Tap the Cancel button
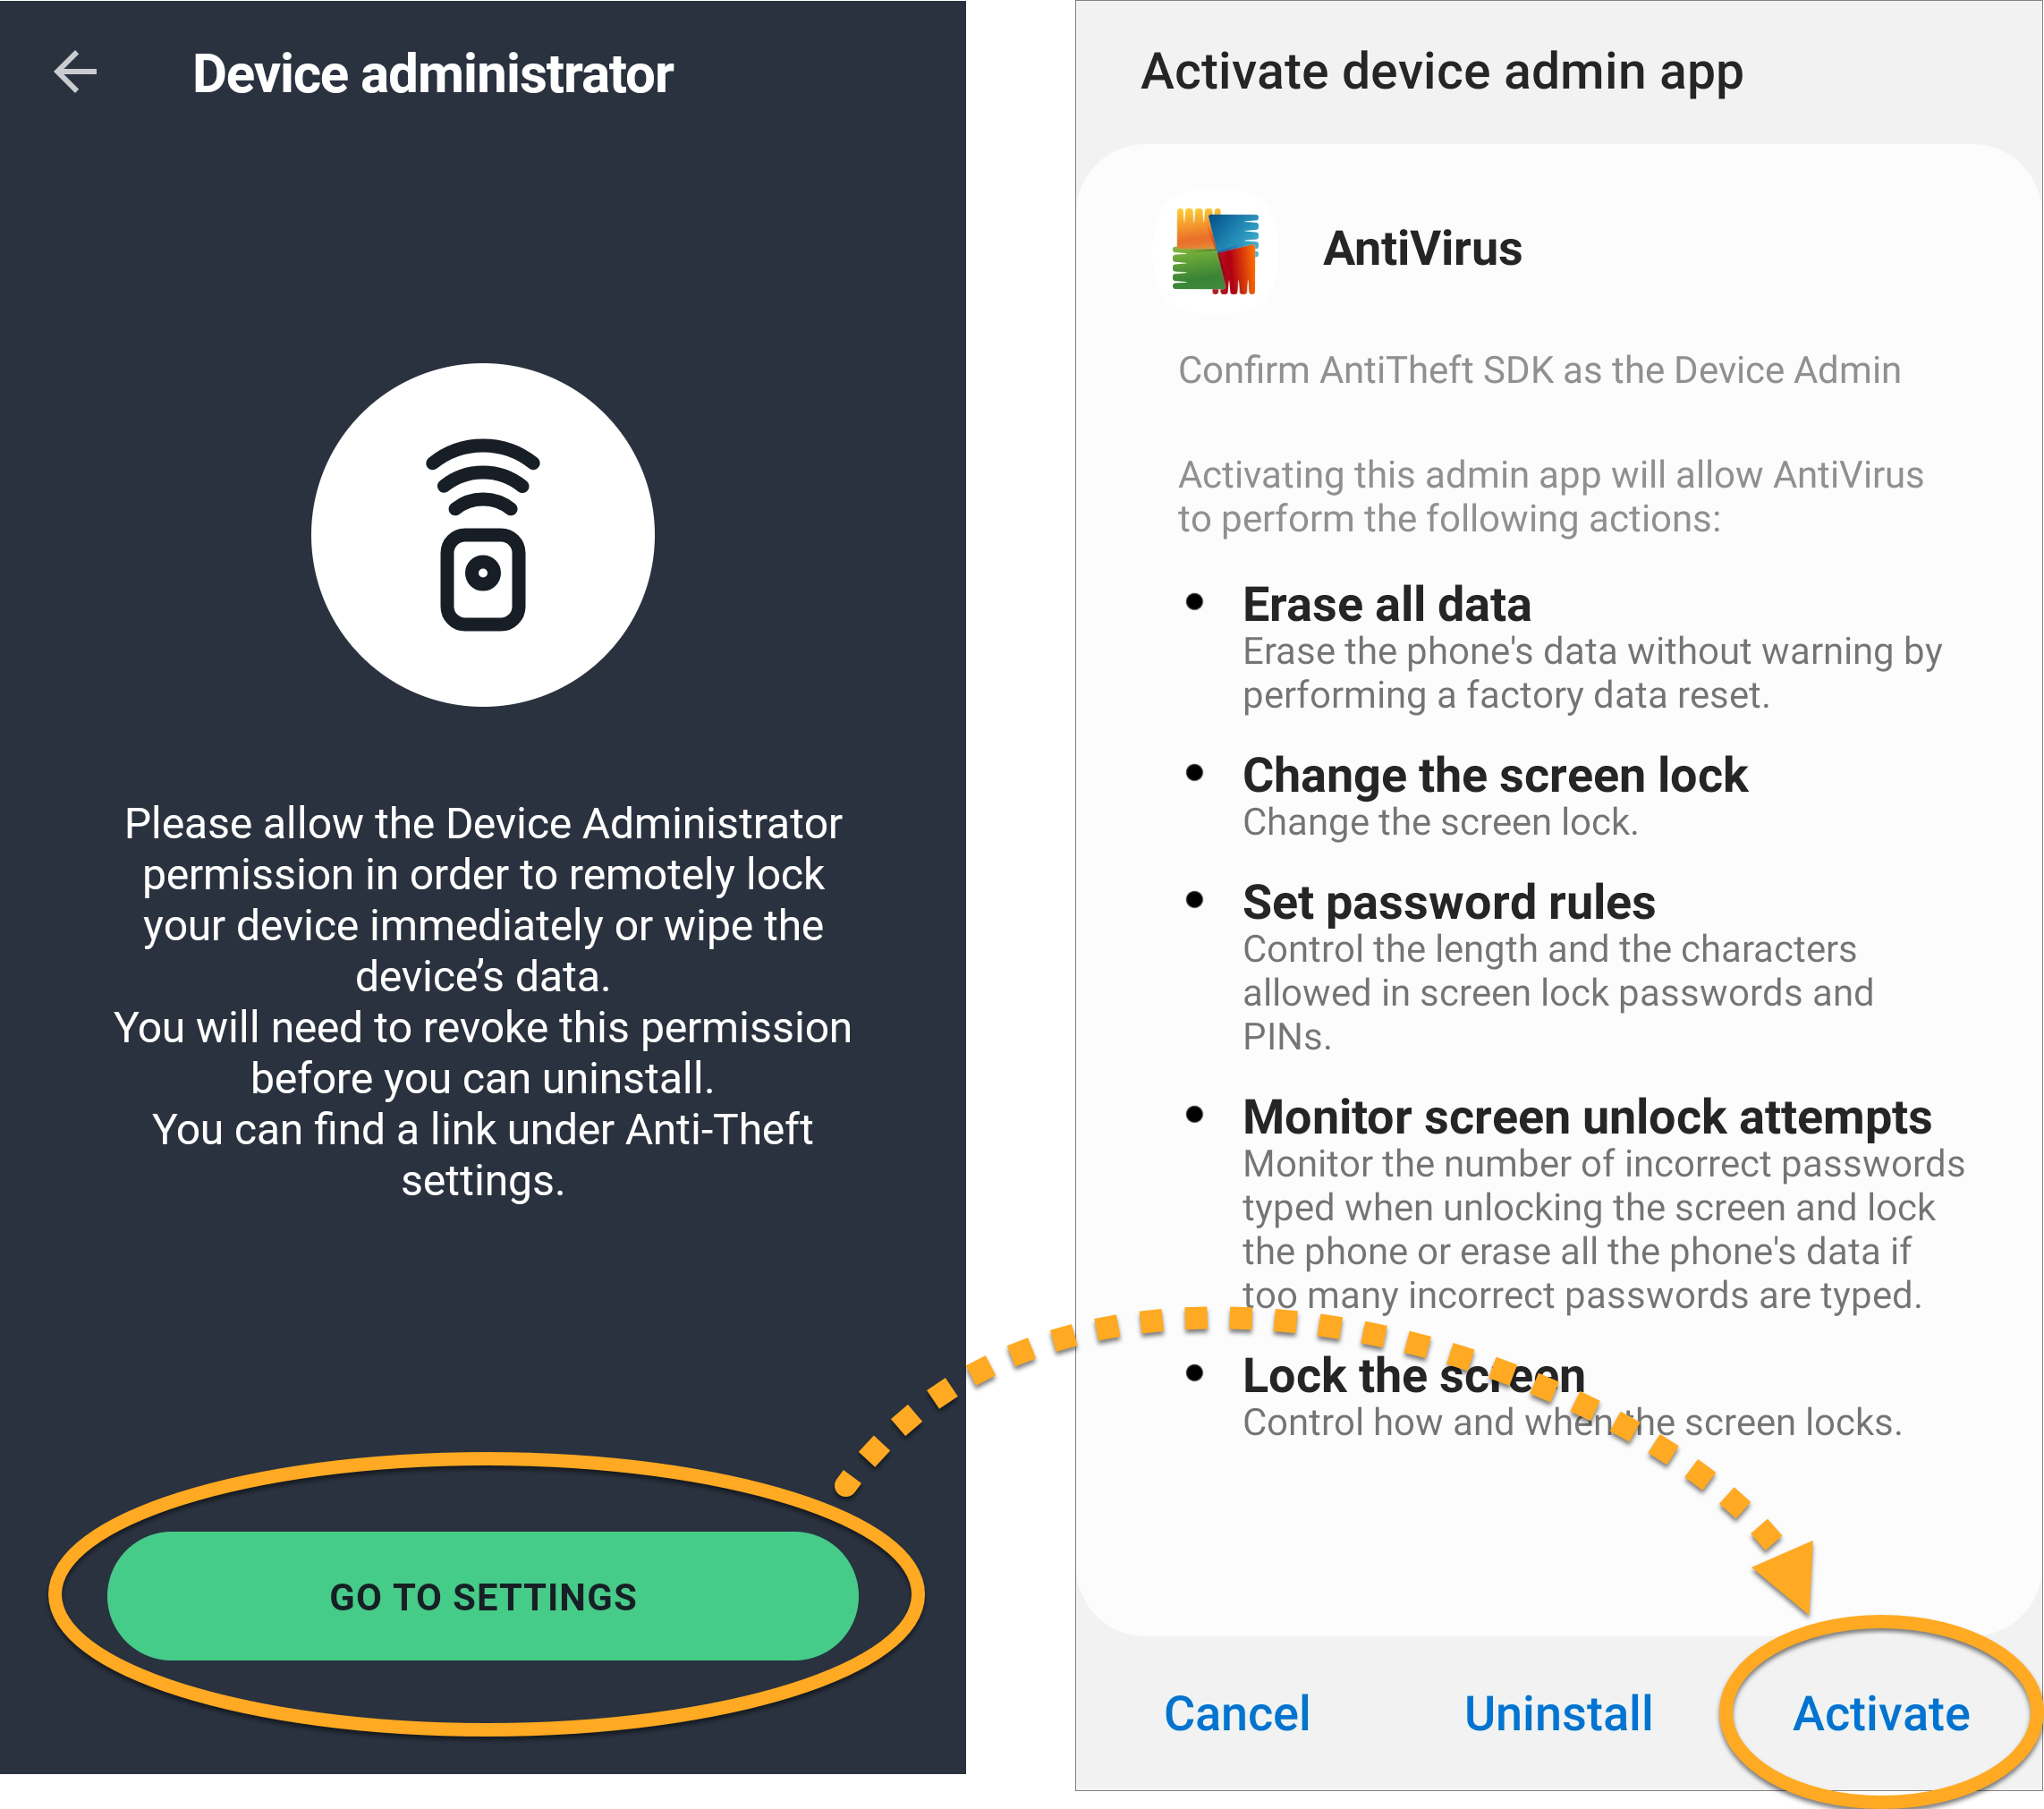Viewport: 2044px width, 1809px height. [x=1237, y=1714]
